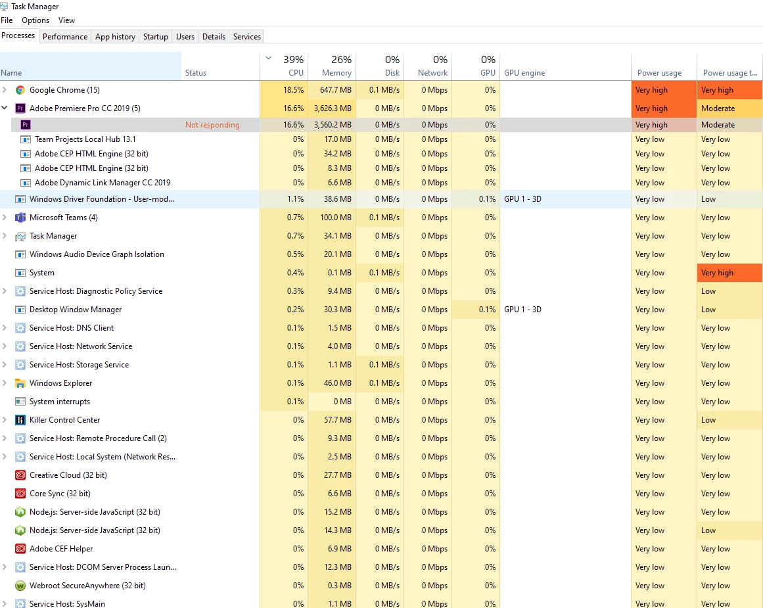The height and width of the screenshot is (608, 763).
Task: Switch to the App history tab
Action: pyautogui.click(x=115, y=37)
